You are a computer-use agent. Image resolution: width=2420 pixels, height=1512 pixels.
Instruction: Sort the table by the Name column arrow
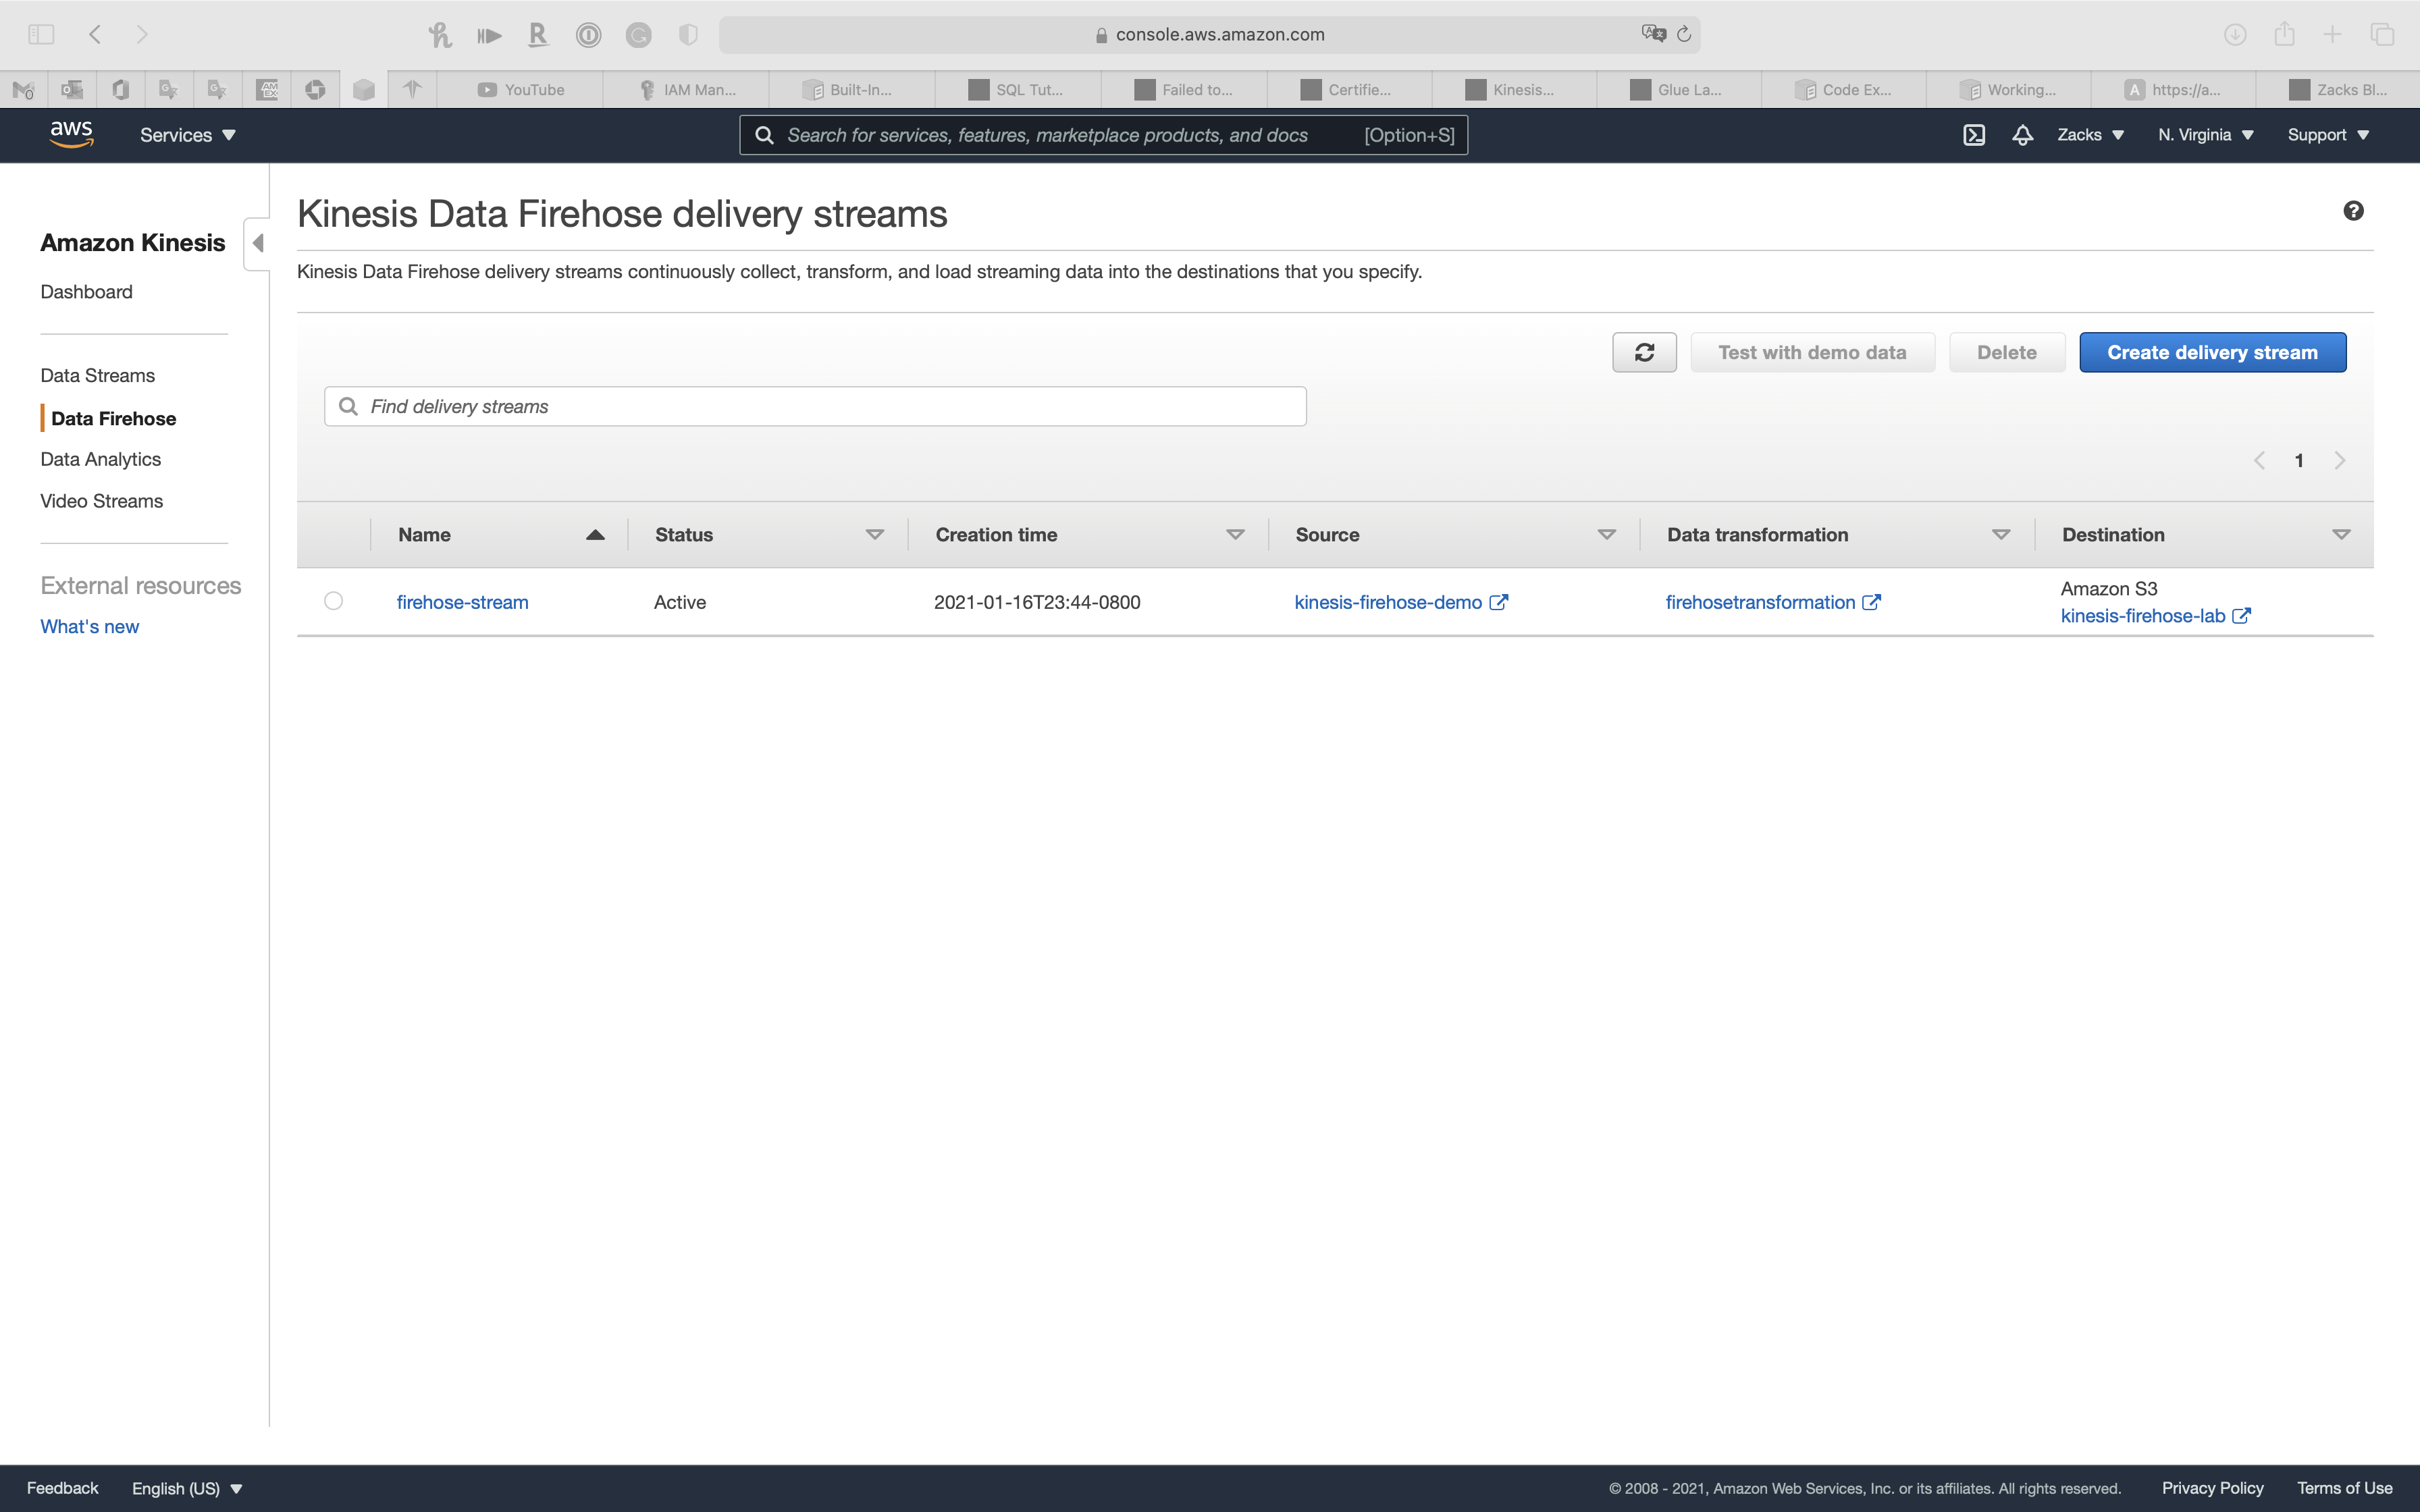point(595,535)
